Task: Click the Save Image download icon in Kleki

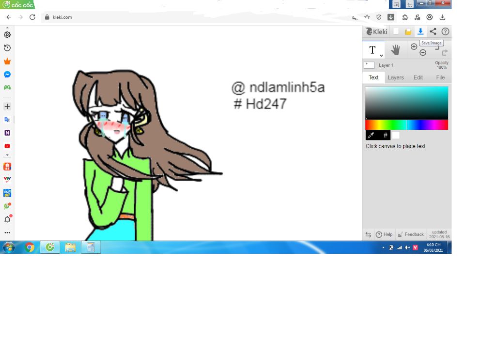Action: click(x=420, y=31)
